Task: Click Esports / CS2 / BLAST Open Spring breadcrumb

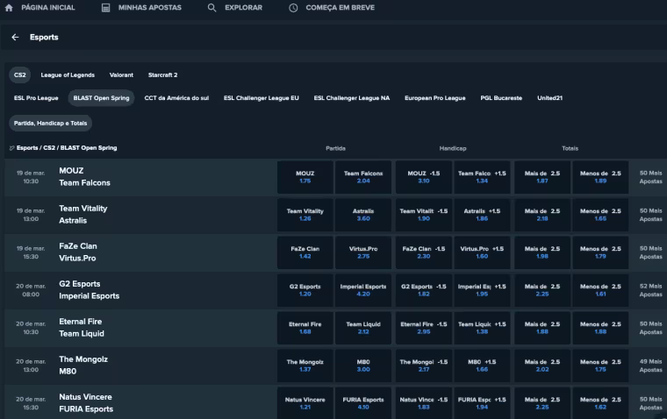Action: (67, 148)
